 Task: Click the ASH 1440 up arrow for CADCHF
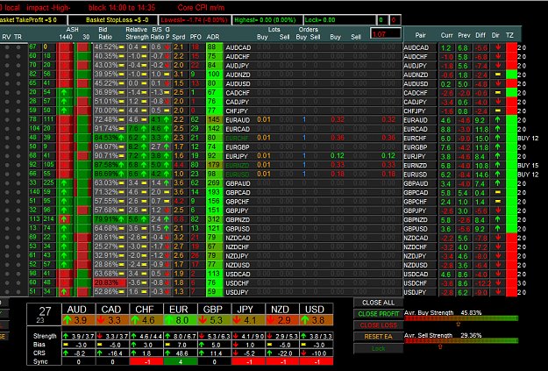pos(64,92)
